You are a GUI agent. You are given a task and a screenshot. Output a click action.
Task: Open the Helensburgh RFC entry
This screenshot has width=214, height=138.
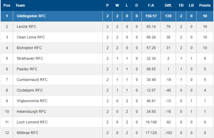[31, 112]
